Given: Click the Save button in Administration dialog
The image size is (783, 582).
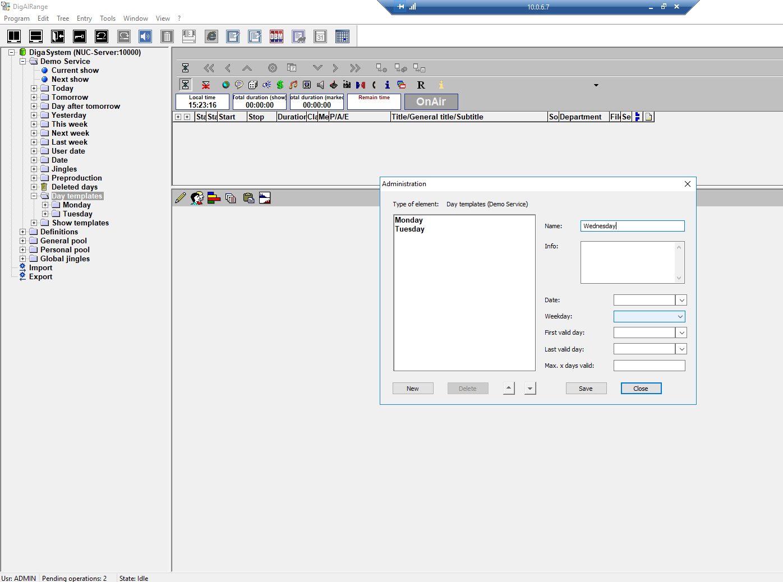Looking at the screenshot, I should tap(586, 389).
